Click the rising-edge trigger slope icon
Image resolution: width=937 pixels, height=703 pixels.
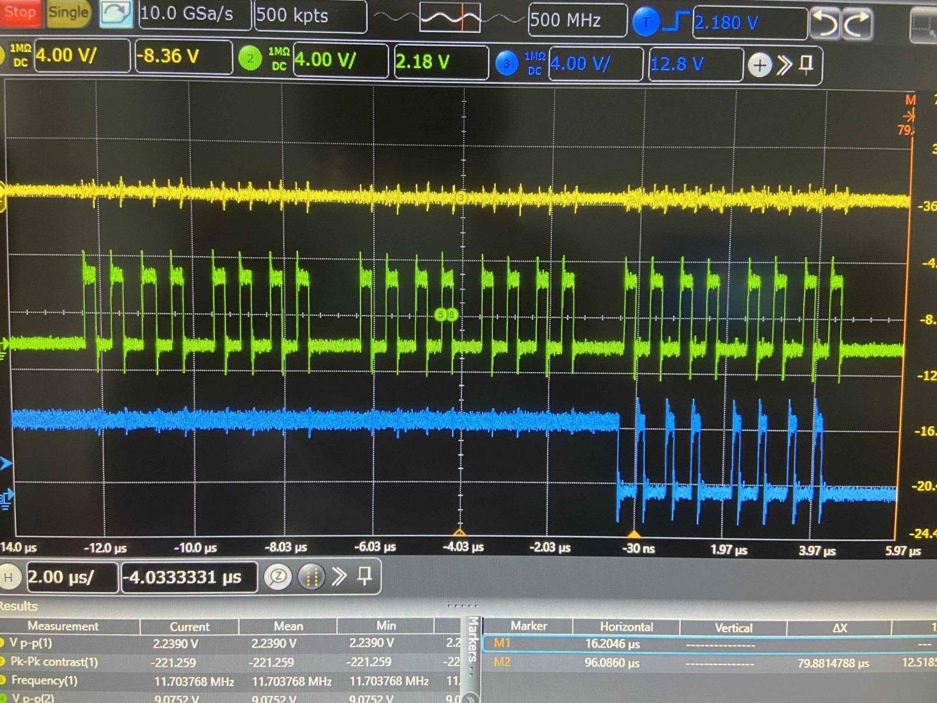[678, 22]
